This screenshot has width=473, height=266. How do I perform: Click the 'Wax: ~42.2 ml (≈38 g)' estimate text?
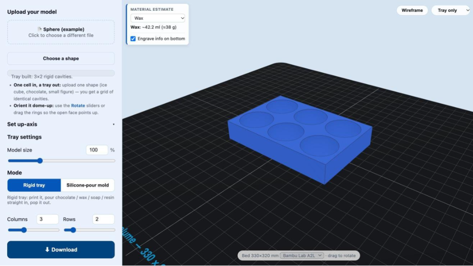(154, 27)
